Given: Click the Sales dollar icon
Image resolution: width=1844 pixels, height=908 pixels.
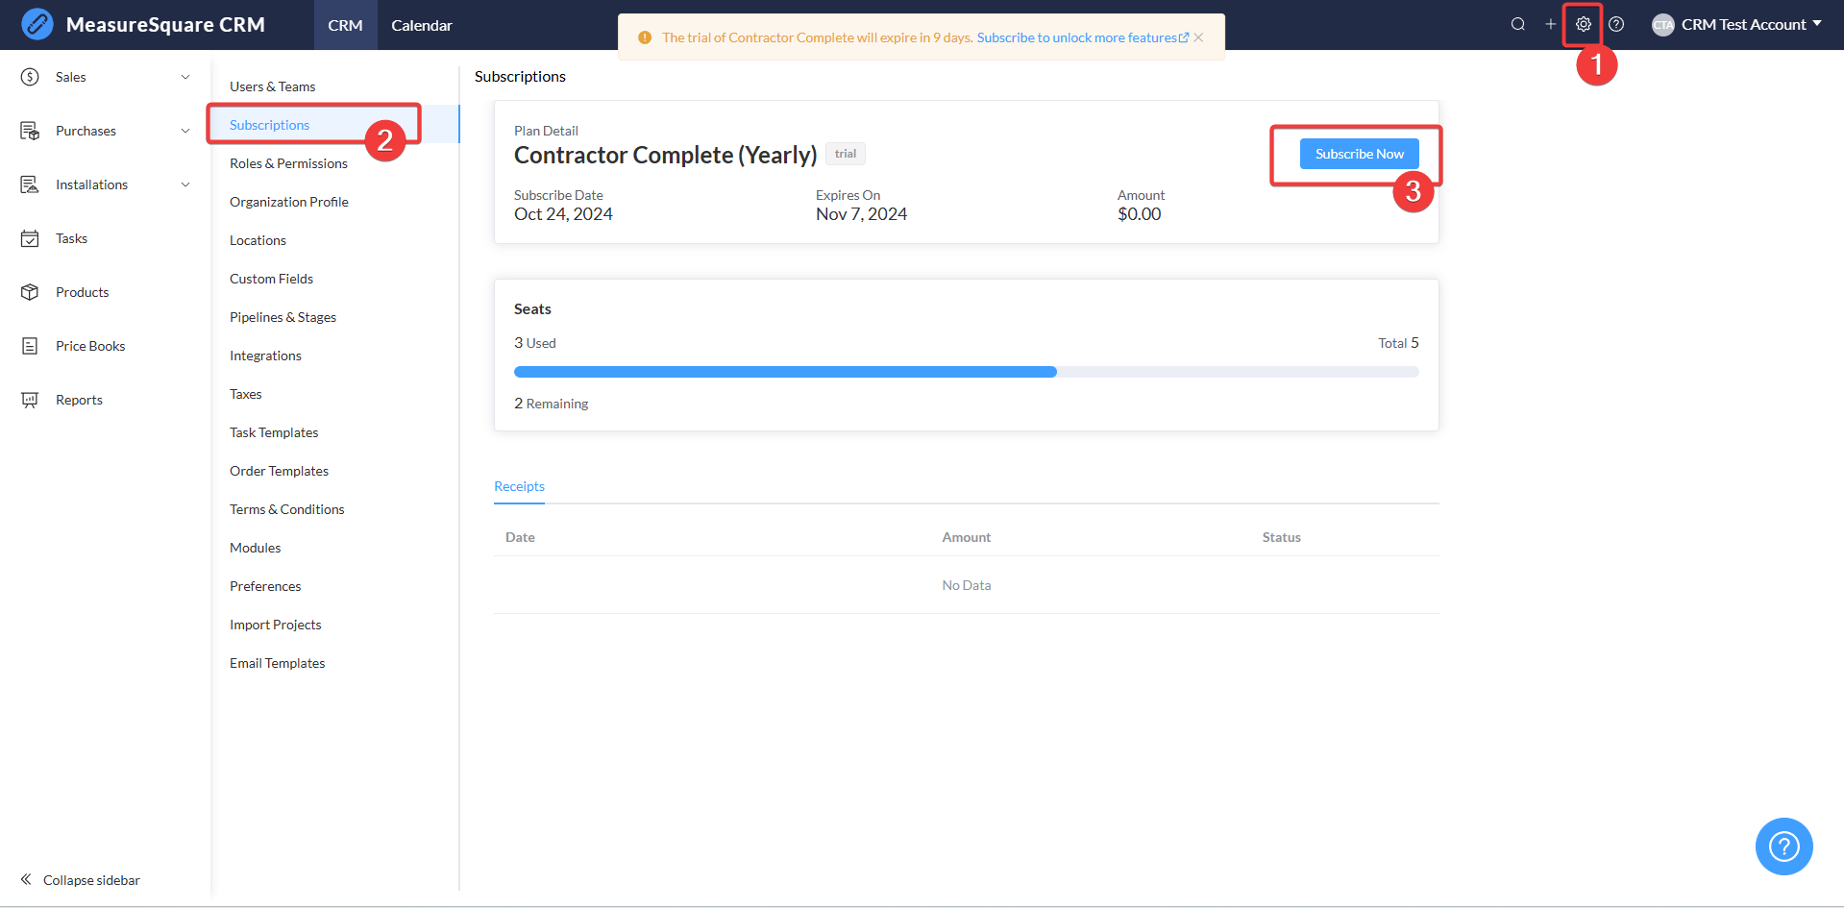Looking at the screenshot, I should [x=30, y=77].
